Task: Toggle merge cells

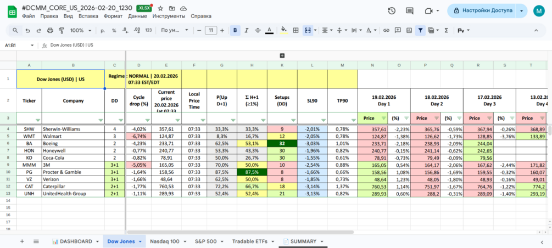Action: click(x=308, y=31)
